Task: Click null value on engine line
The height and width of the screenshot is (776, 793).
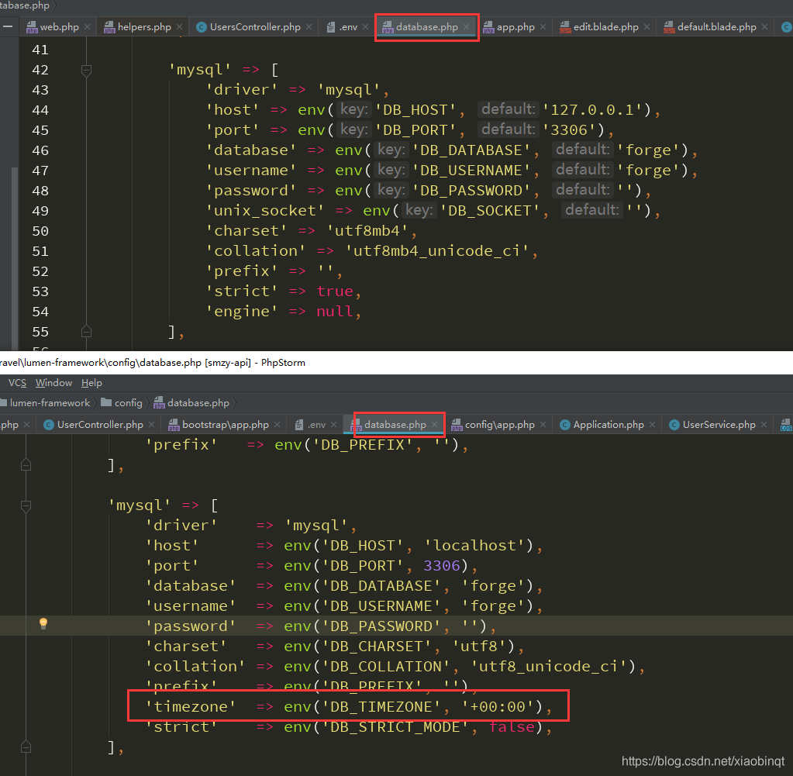Action: pos(334,312)
